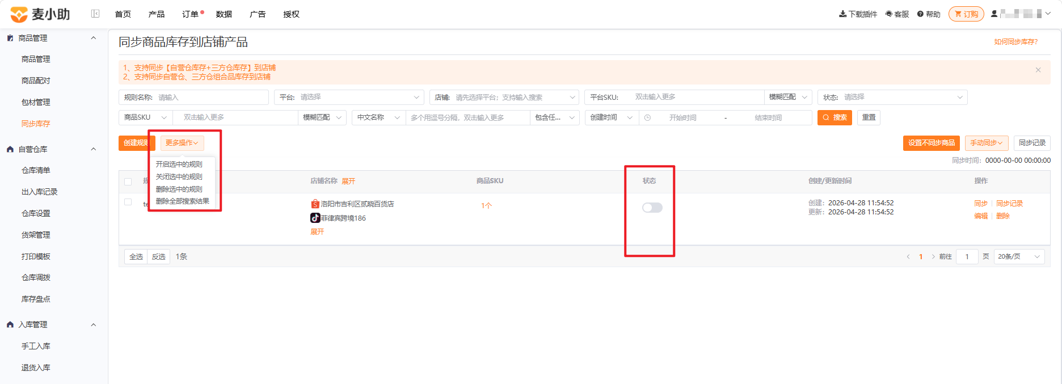
Task: Open the 产品 top menu
Action: tap(157, 14)
